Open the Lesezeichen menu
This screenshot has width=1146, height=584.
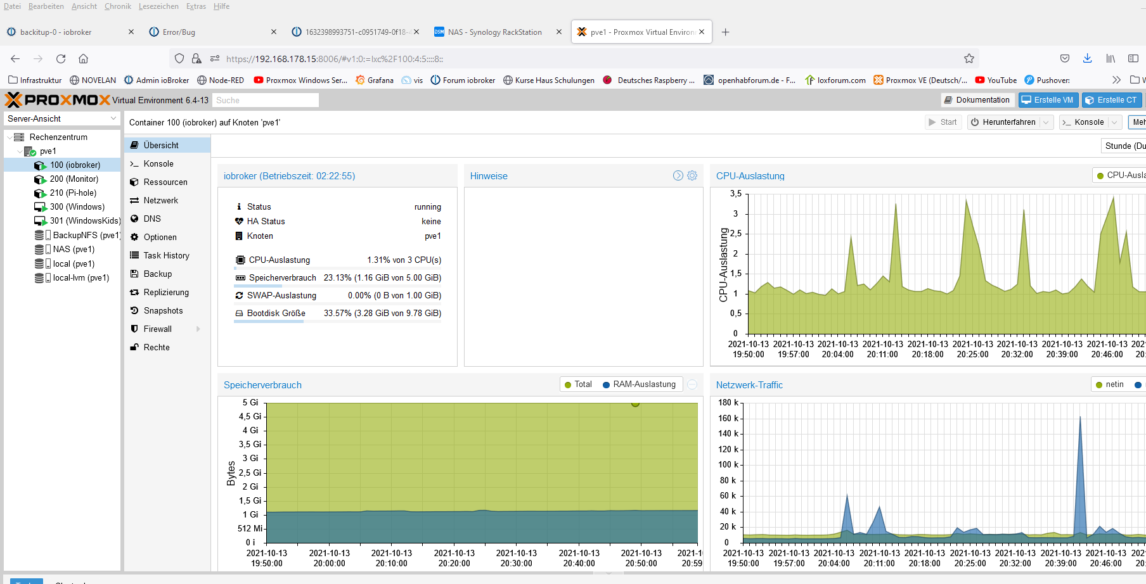[158, 6]
